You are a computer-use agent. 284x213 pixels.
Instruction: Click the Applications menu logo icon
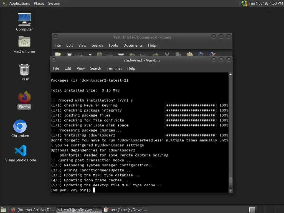pyautogui.click(x=5, y=3)
